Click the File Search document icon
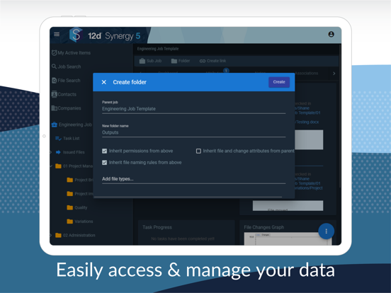391x293 pixels. tap(54, 81)
